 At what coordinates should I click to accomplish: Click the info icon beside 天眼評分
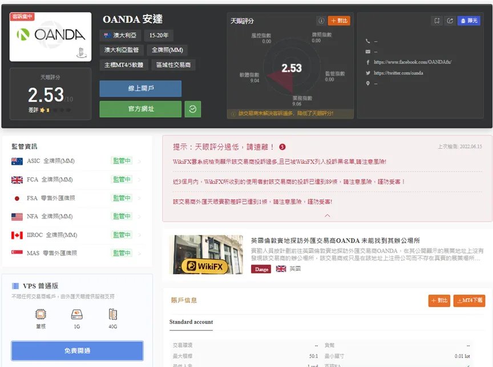[x=321, y=21]
